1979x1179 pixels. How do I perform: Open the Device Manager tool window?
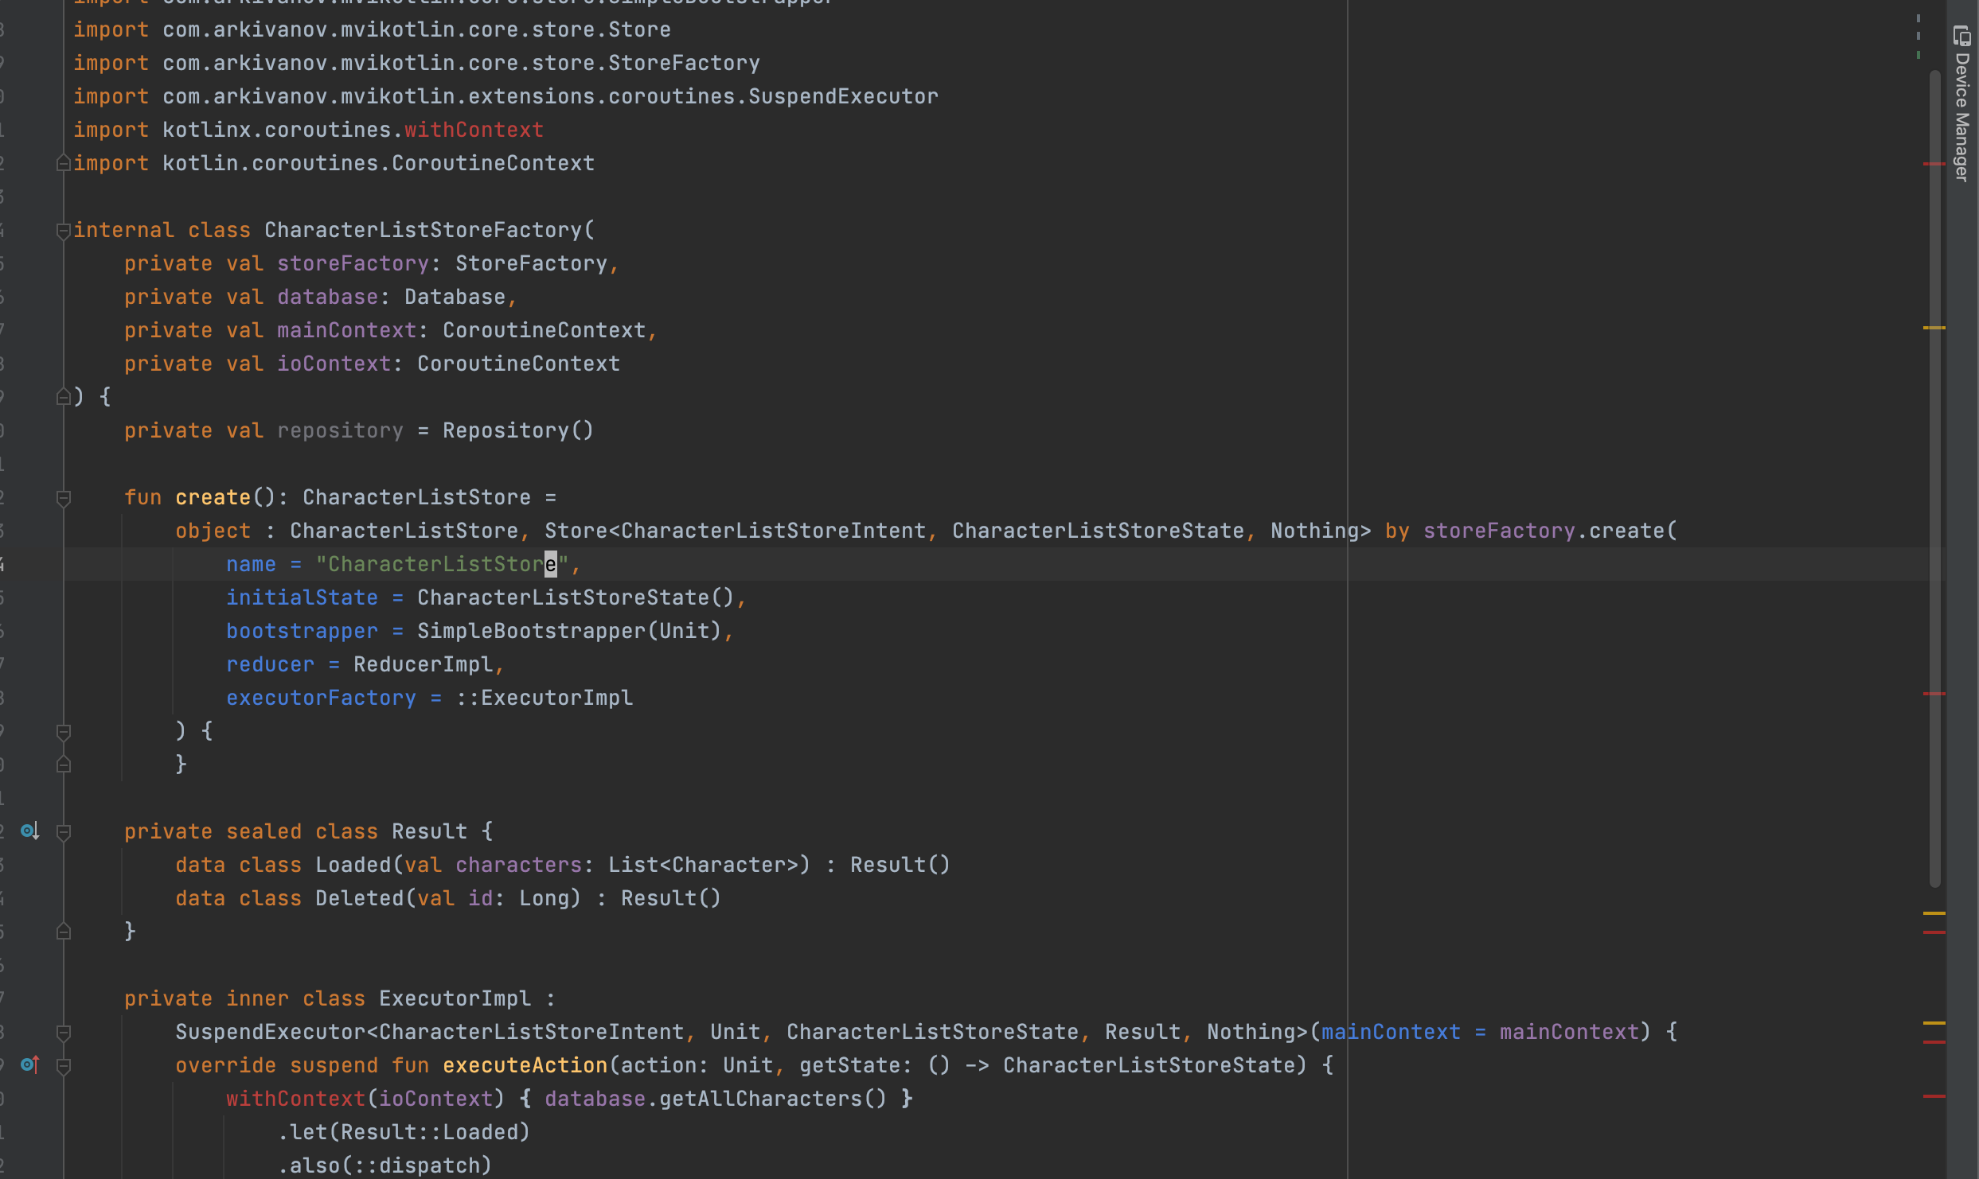click(x=1961, y=103)
